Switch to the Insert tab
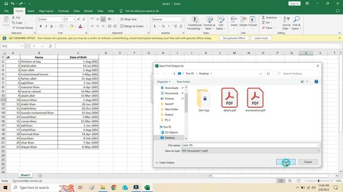 tap(31, 11)
